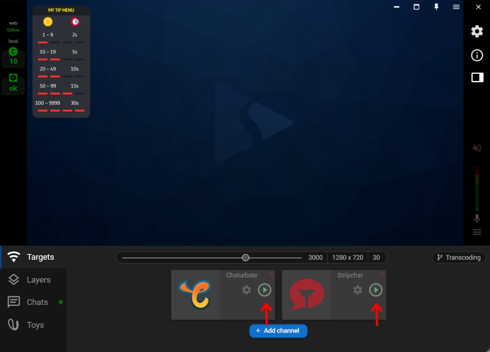Pin the window on top
Screen dimensions: 490x352
pyautogui.click(x=436, y=7)
